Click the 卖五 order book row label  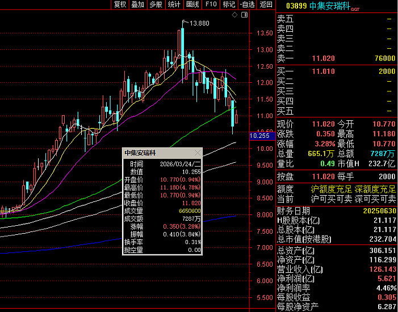[x=285, y=19]
